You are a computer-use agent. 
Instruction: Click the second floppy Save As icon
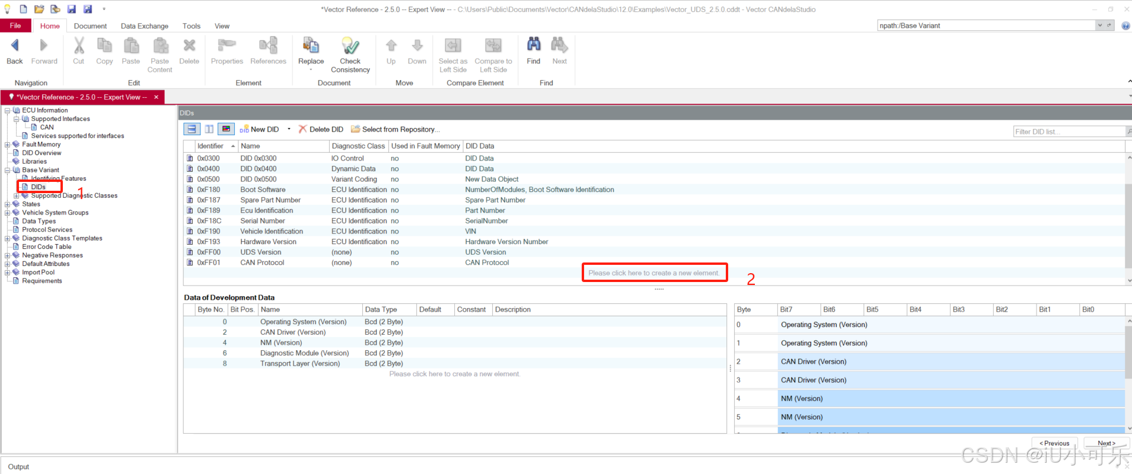88,9
